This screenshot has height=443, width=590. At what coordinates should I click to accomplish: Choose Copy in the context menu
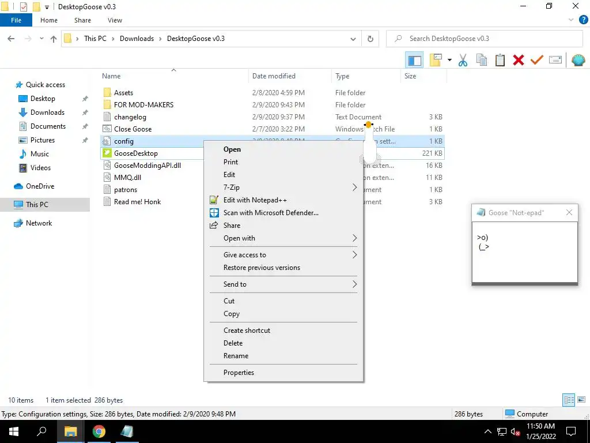coord(283,314)
